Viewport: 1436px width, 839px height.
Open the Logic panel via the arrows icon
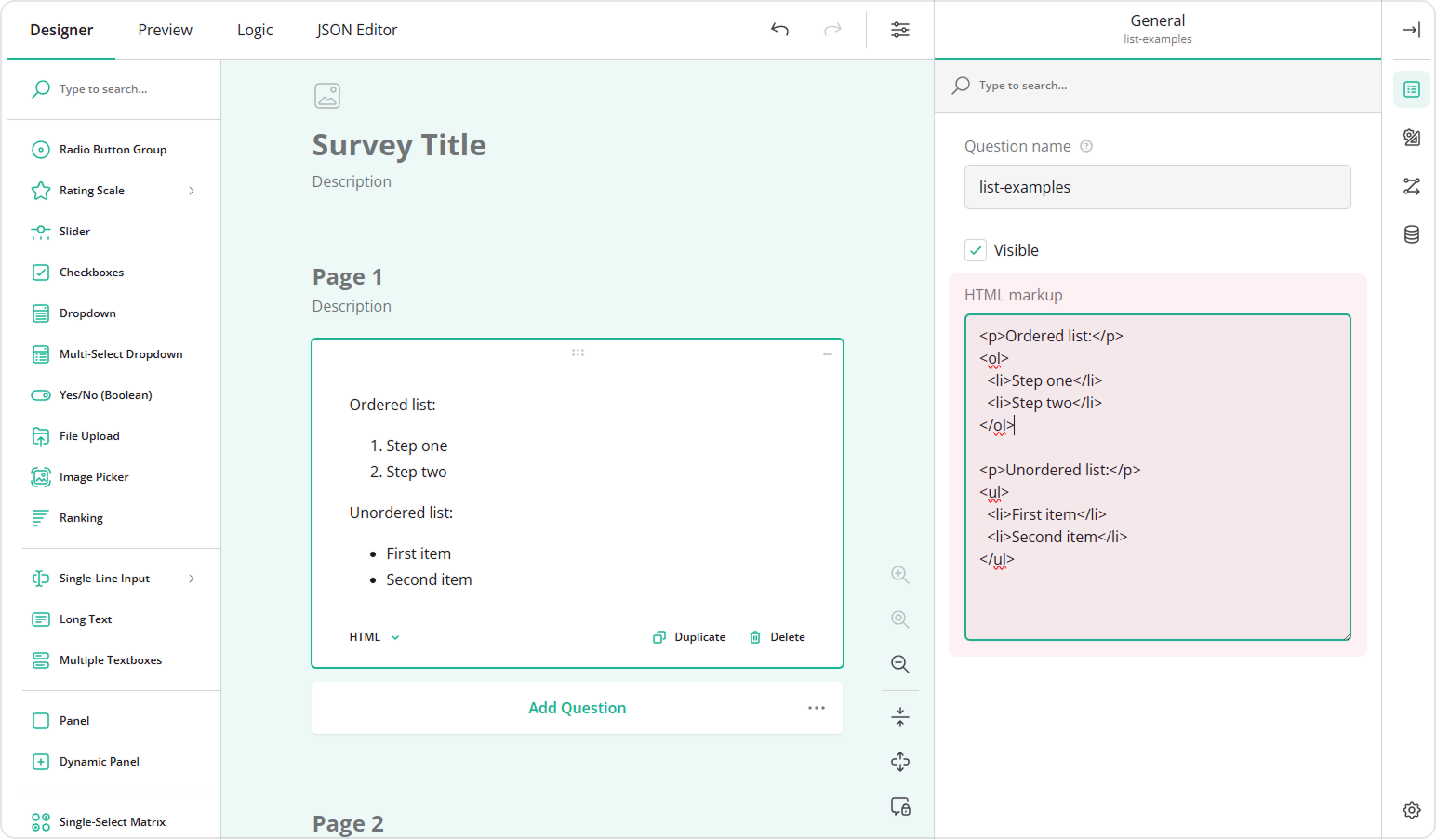(x=1411, y=186)
